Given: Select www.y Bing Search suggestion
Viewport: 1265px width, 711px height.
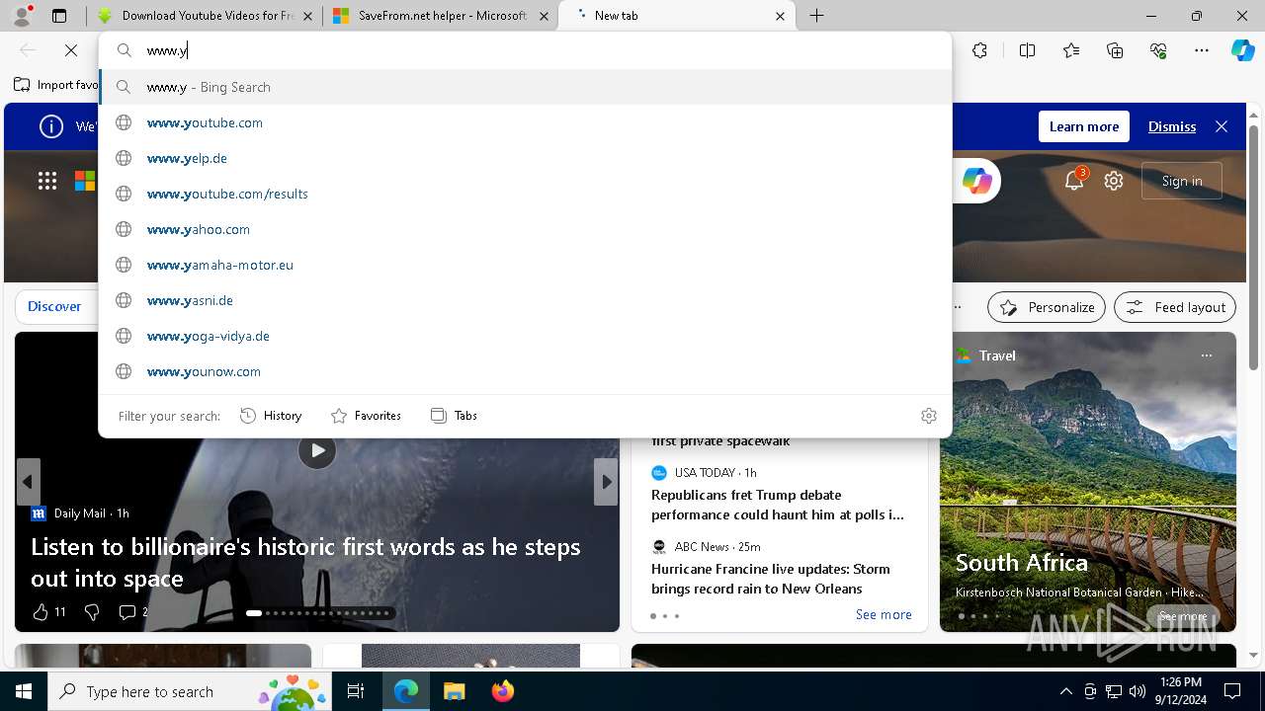Looking at the screenshot, I should (x=526, y=87).
